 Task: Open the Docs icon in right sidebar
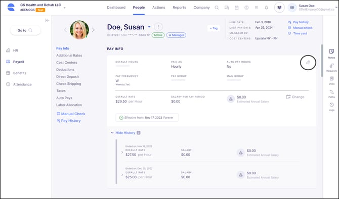[331, 79]
